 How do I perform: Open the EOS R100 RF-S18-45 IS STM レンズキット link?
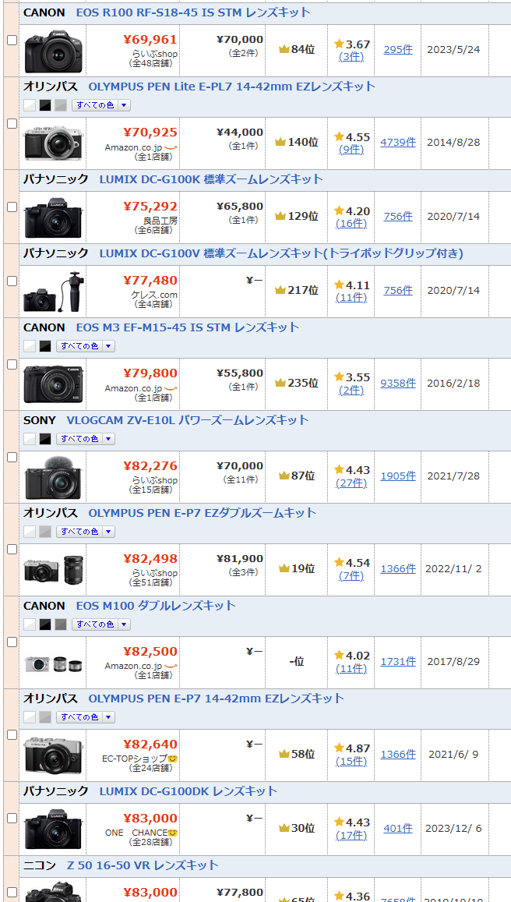pyautogui.click(x=193, y=12)
